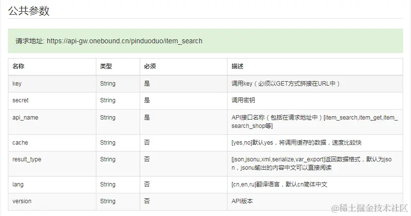411x216 pixels.
Task: Click the String type in the secret row
Action: (108, 100)
